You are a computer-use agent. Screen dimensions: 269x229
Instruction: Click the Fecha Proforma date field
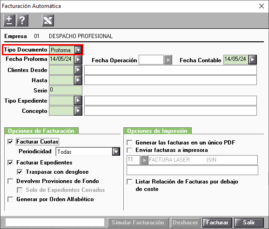point(61,59)
